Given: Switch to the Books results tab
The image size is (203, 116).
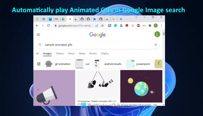Looking at the screenshot, I should (x=93, y=53).
